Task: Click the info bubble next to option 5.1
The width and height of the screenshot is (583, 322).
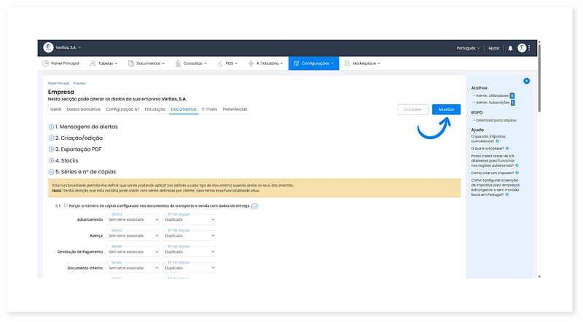Action: coord(254,206)
